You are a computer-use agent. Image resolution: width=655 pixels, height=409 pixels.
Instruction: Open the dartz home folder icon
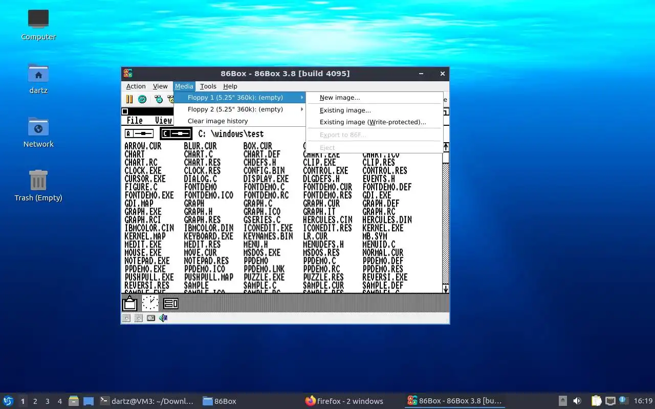coord(38,79)
